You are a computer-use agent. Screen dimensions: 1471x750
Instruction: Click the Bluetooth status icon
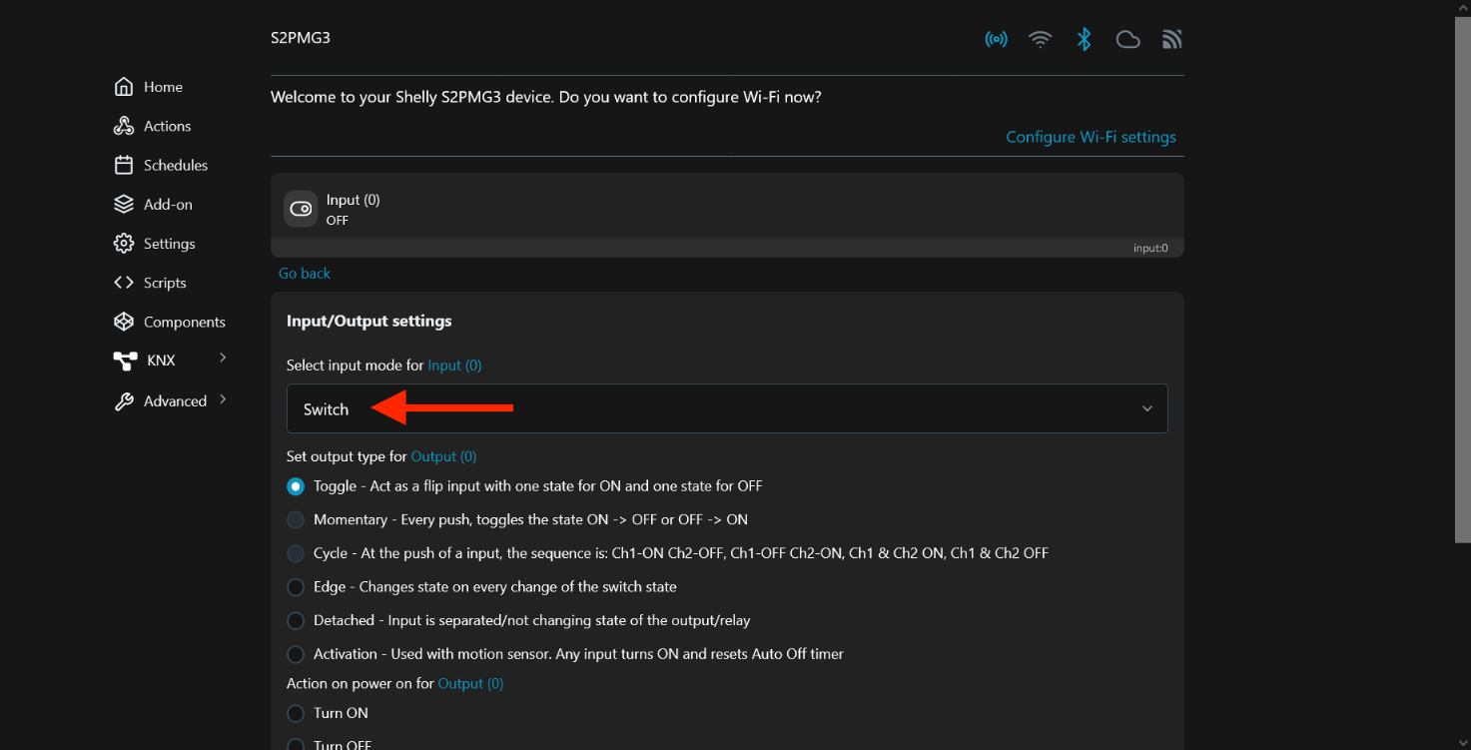tap(1084, 40)
